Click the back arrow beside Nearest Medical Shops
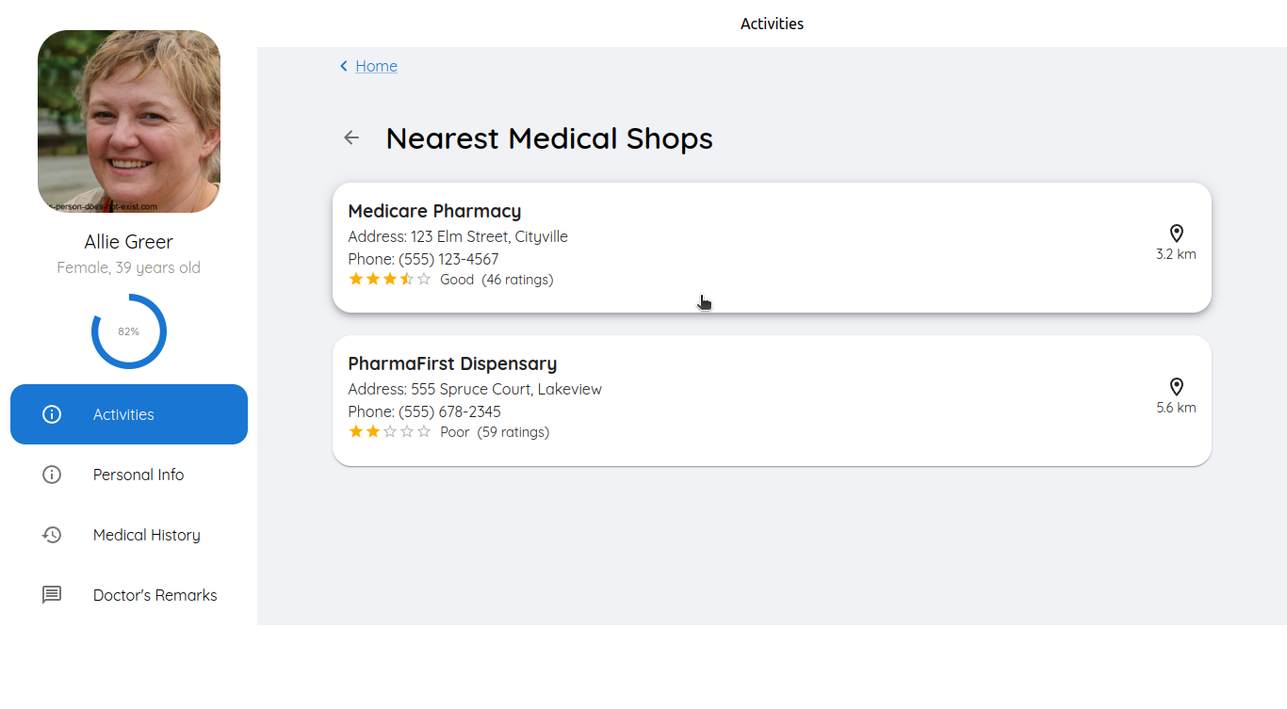 pos(351,137)
